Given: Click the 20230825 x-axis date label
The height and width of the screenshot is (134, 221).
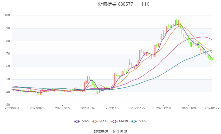Looking at the screenshot, I should pos(37,108).
